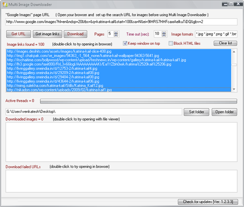This screenshot has width=244, height=207.
Task: Click the Downloaded images list box
Action: click(122, 142)
